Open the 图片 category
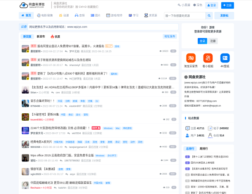Viewport: 252px width, 194px height. point(95,16)
